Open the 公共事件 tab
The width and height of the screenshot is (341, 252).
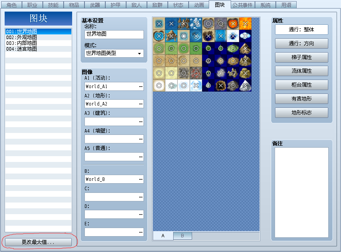point(243,5)
